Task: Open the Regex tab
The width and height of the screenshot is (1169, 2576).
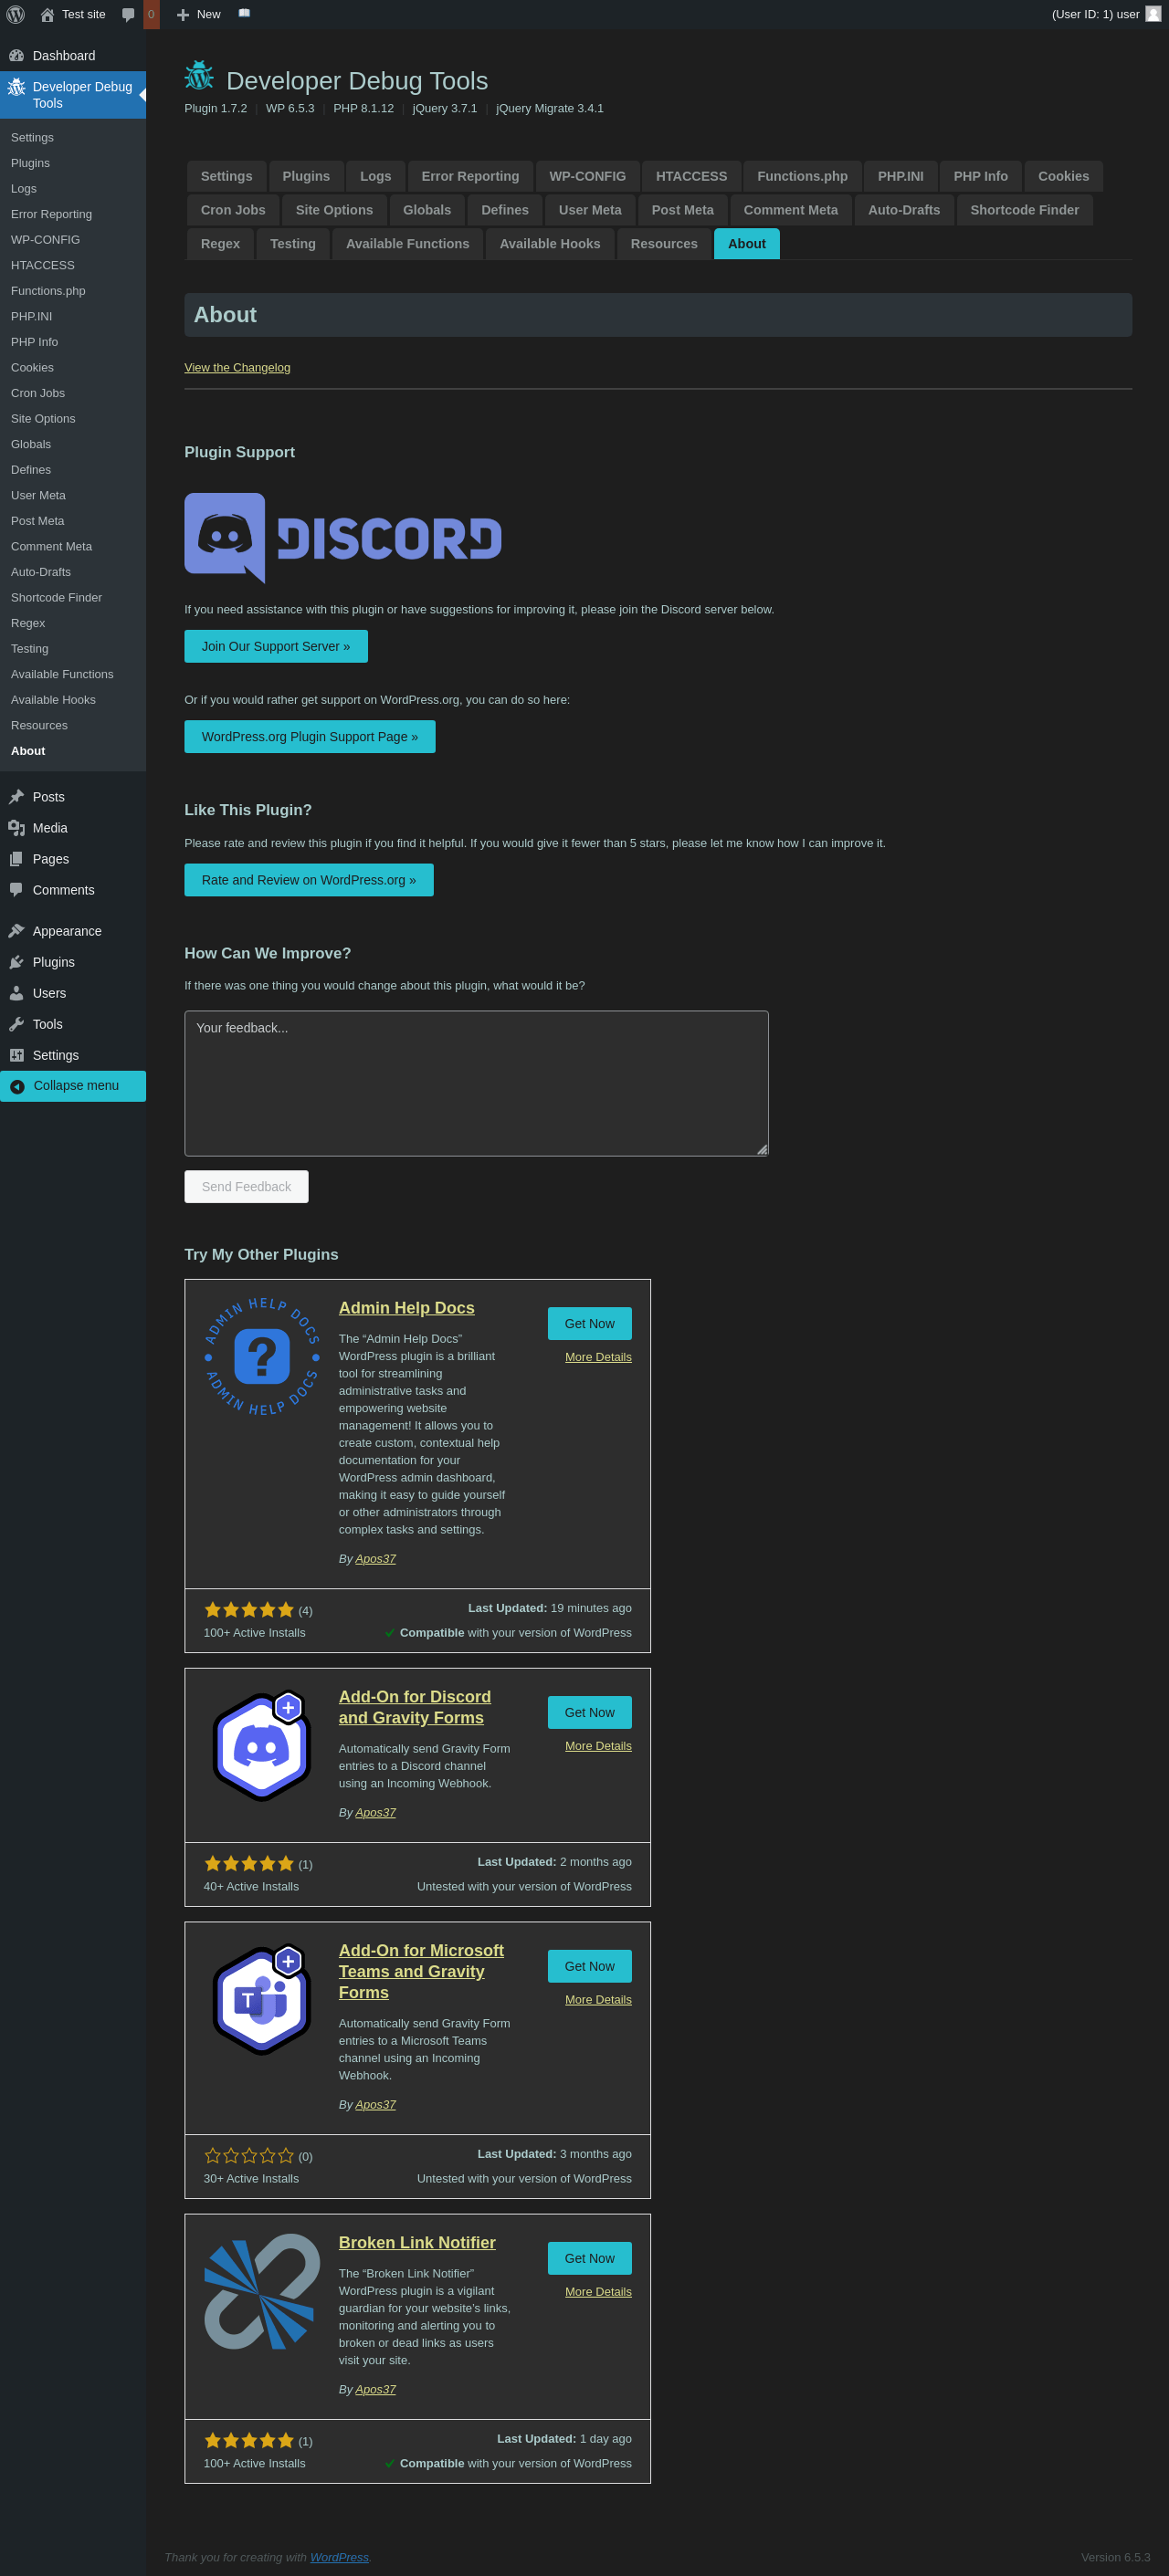Action: (220, 244)
